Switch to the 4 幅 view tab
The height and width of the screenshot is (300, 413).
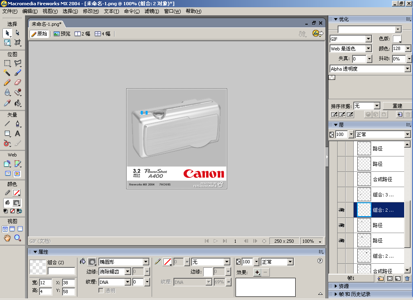tap(103, 34)
